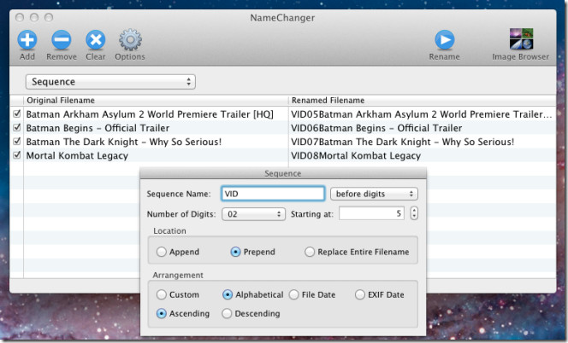The width and height of the screenshot is (568, 343).
Task: Click the Clear list X icon
Action: [96, 40]
